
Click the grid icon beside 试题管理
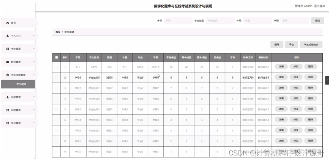[8, 110]
